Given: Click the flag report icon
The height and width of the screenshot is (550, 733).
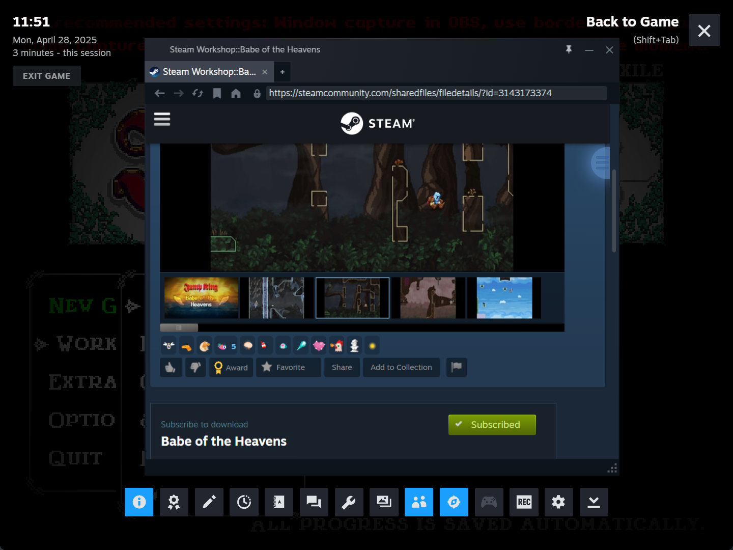Looking at the screenshot, I should 457,367.
